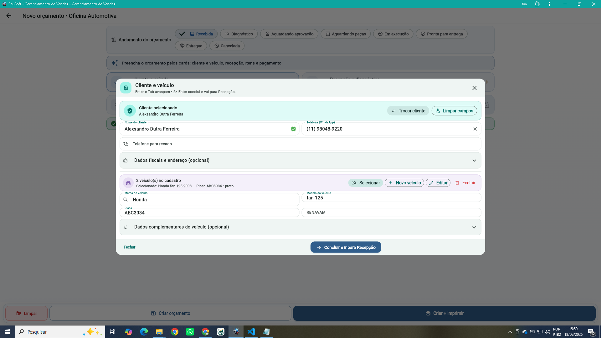The width and height of the screenshot is (601, 338).
Task: Open the three-dot menu in title bar
Action: (x=549, y=4)
